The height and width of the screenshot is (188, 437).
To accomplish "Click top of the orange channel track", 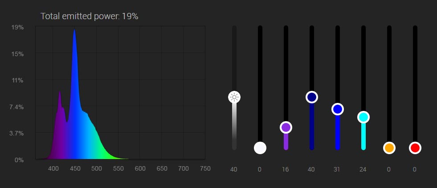I will pos(389,29).
